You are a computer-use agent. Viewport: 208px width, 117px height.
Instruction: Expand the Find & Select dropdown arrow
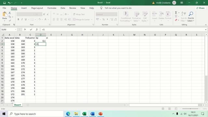pos(194,21)
